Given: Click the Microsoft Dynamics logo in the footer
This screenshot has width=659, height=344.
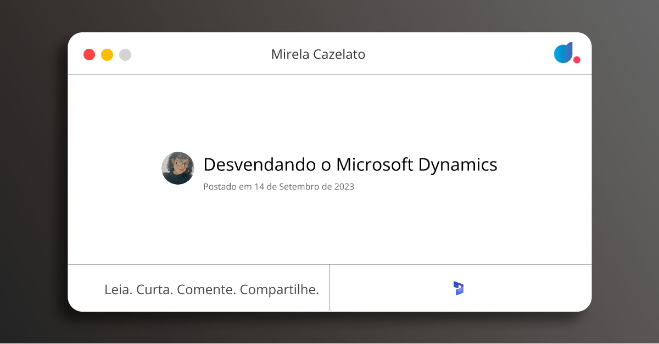Looking at the screenshot, I should 458,288.
